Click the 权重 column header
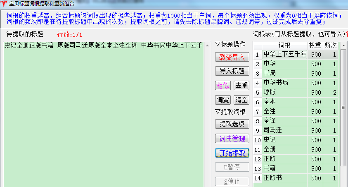 click(316, 45)
